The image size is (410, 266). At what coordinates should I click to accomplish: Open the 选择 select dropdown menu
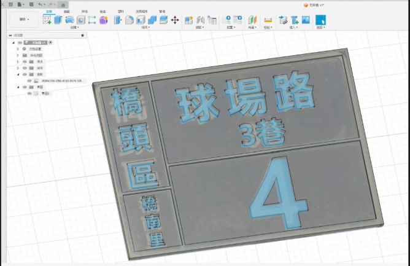pos(320,27)
